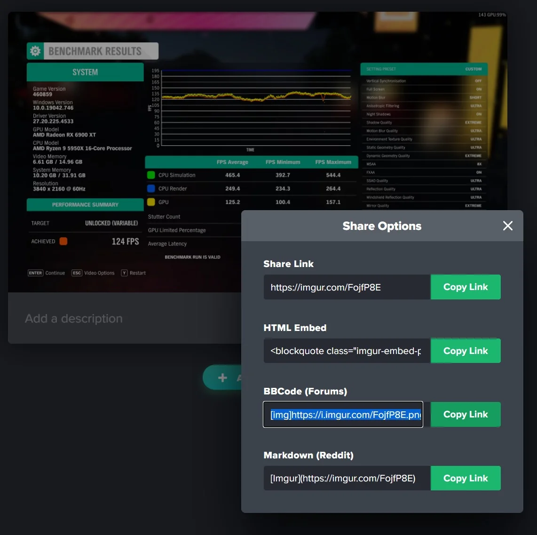Click the "249.4" CPU Render average value

(x=233, y=189)
